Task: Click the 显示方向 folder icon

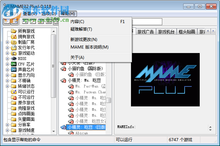Action: (x=14, y=75)
